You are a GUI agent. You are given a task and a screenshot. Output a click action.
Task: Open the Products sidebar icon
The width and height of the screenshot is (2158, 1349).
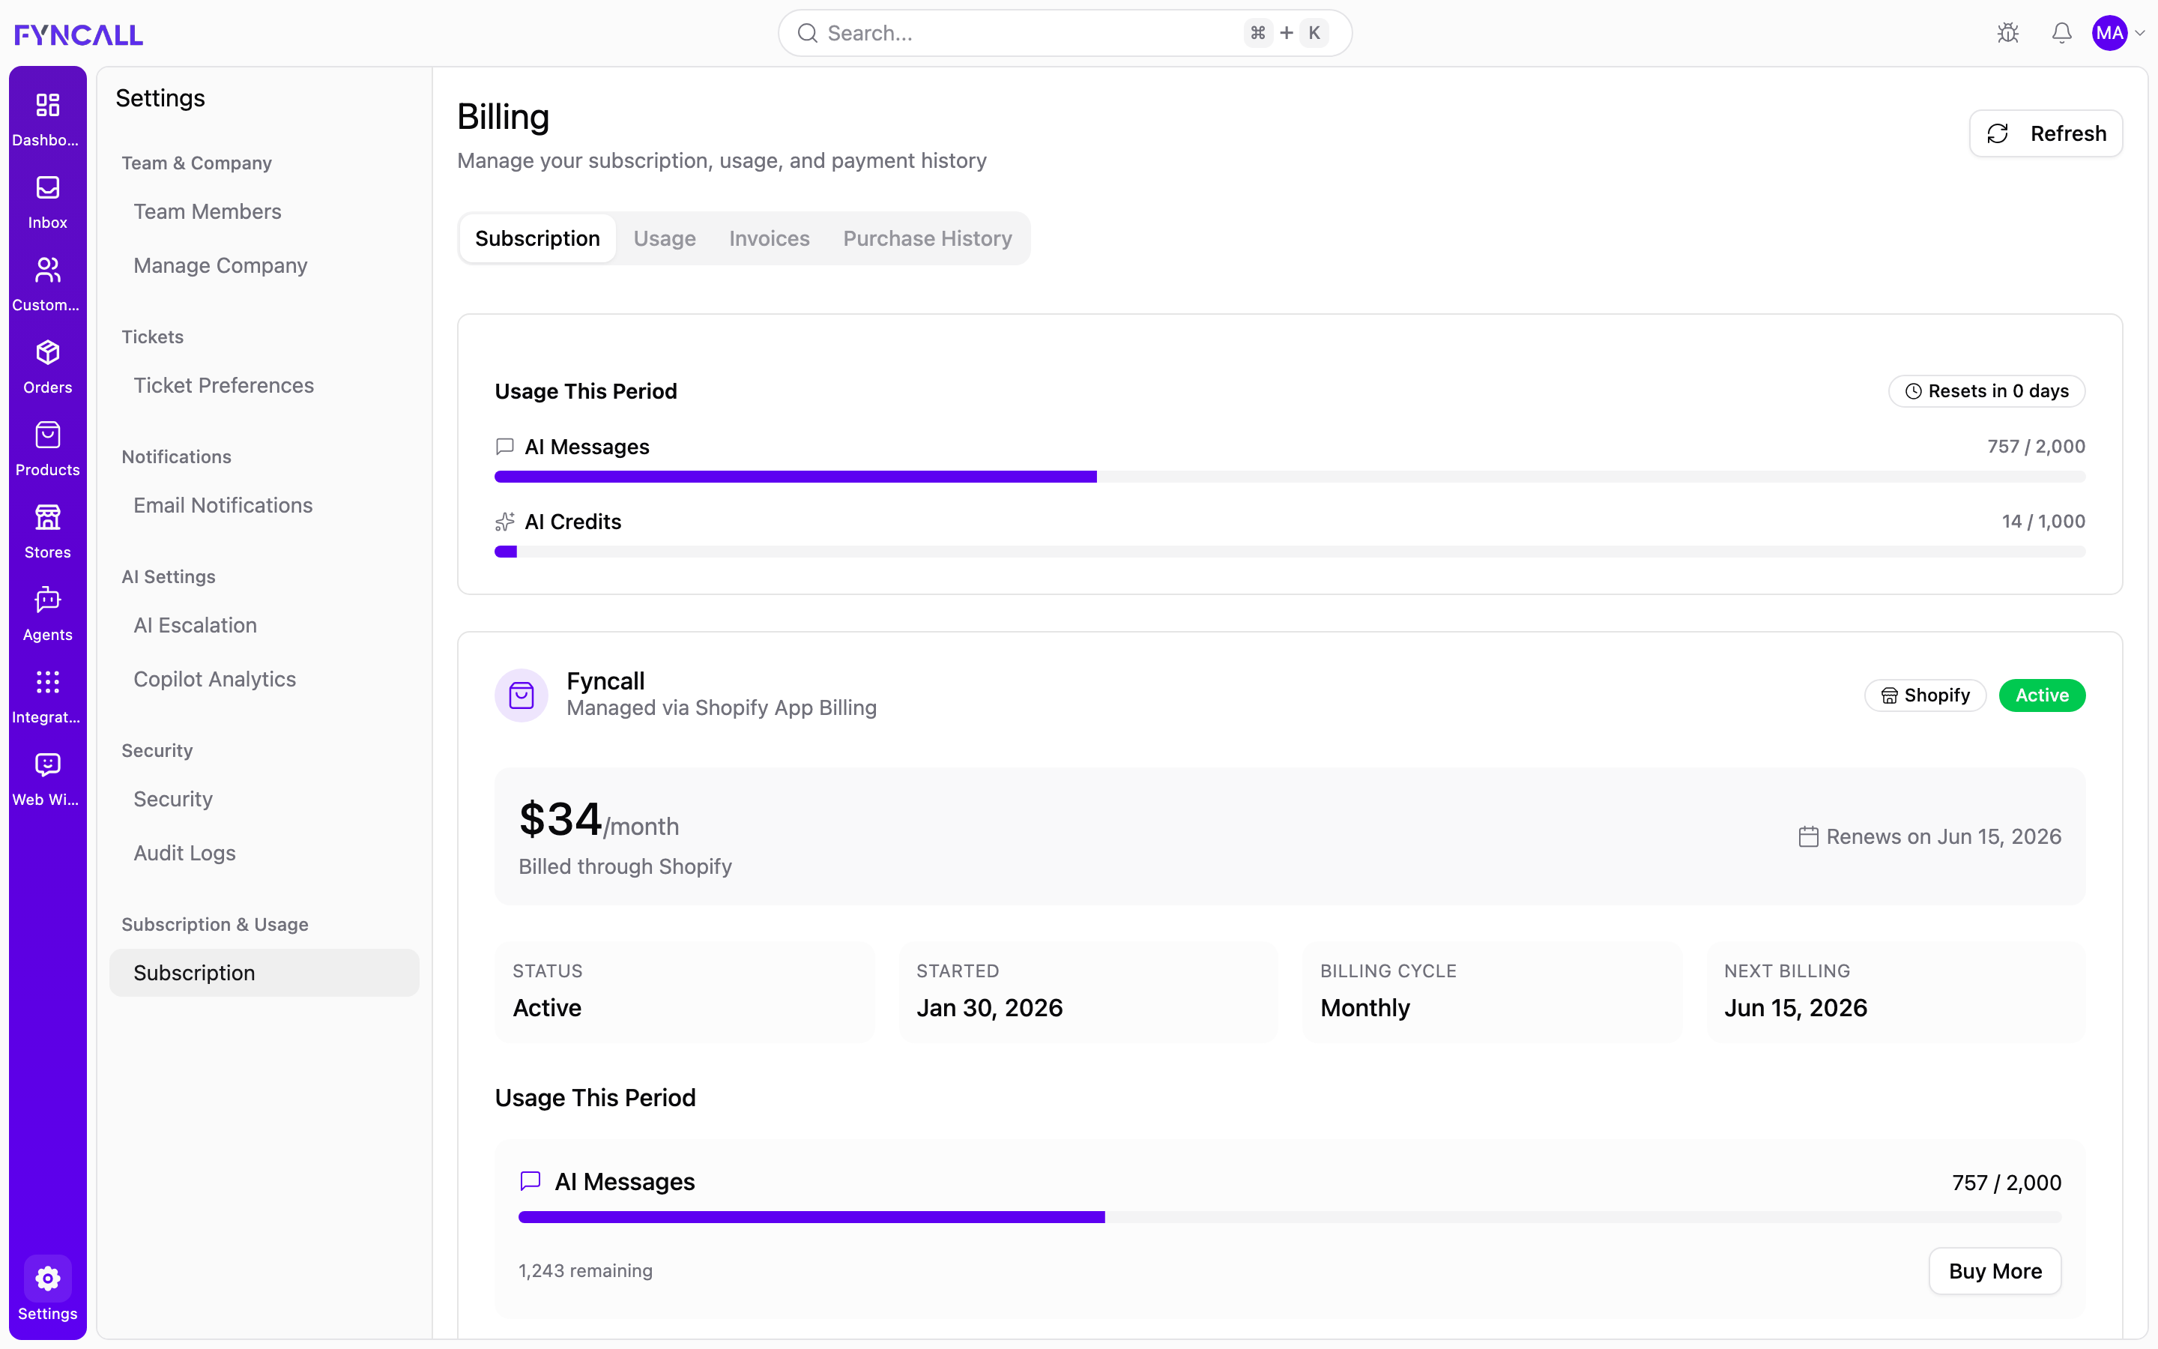tap(47, 435)
